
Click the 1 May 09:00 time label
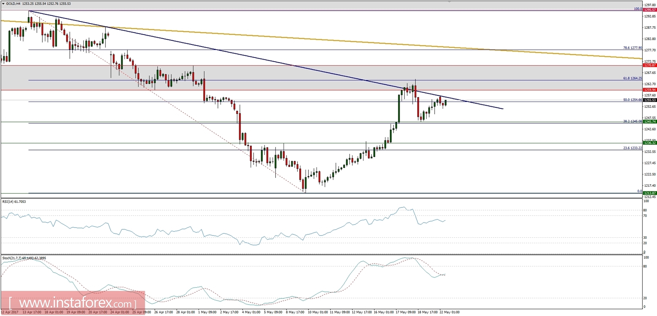207,312
